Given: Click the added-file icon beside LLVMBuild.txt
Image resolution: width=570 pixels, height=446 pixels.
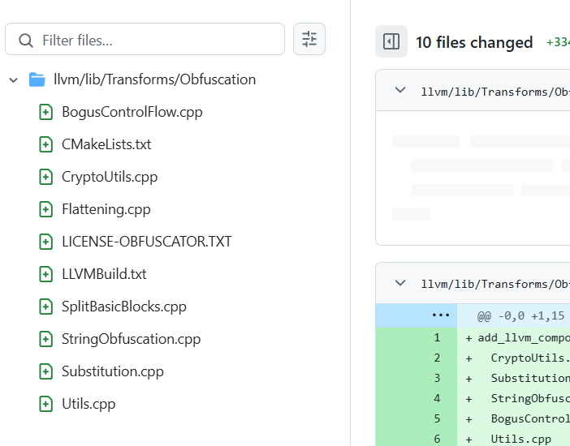Looking at the screenshot, I should coord(45,274).
